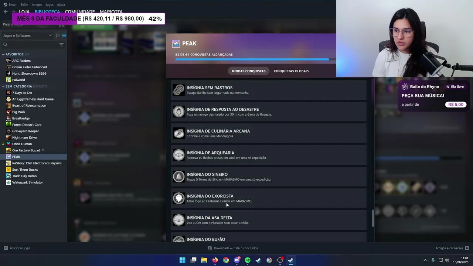Open File Explorer from taskbar

204,260
